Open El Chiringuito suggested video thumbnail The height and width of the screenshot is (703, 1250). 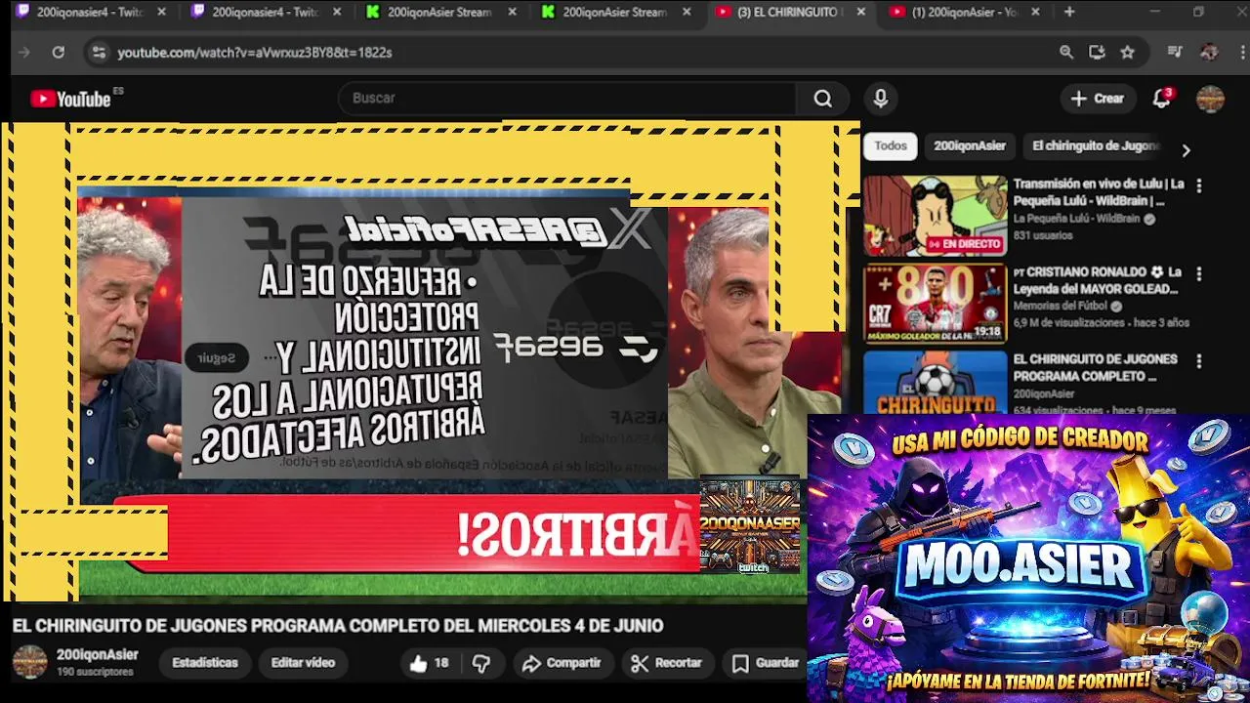point(935,383)
